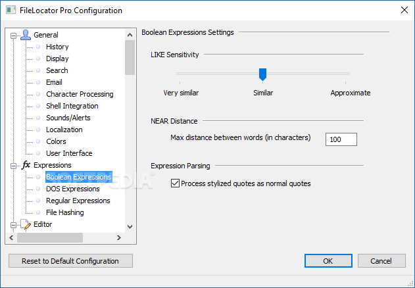The width and height of the screenshot is (415, 288).
Task: Open Regular Expressions settings
Action: [78, 201]
